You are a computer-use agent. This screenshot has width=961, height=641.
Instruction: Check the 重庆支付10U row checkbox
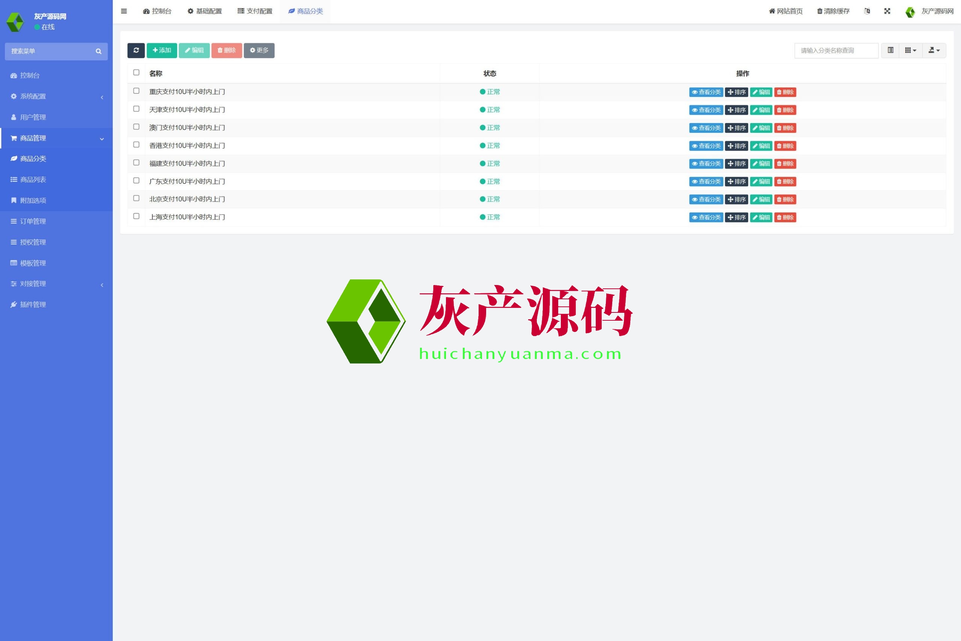[x=137, y=91]
